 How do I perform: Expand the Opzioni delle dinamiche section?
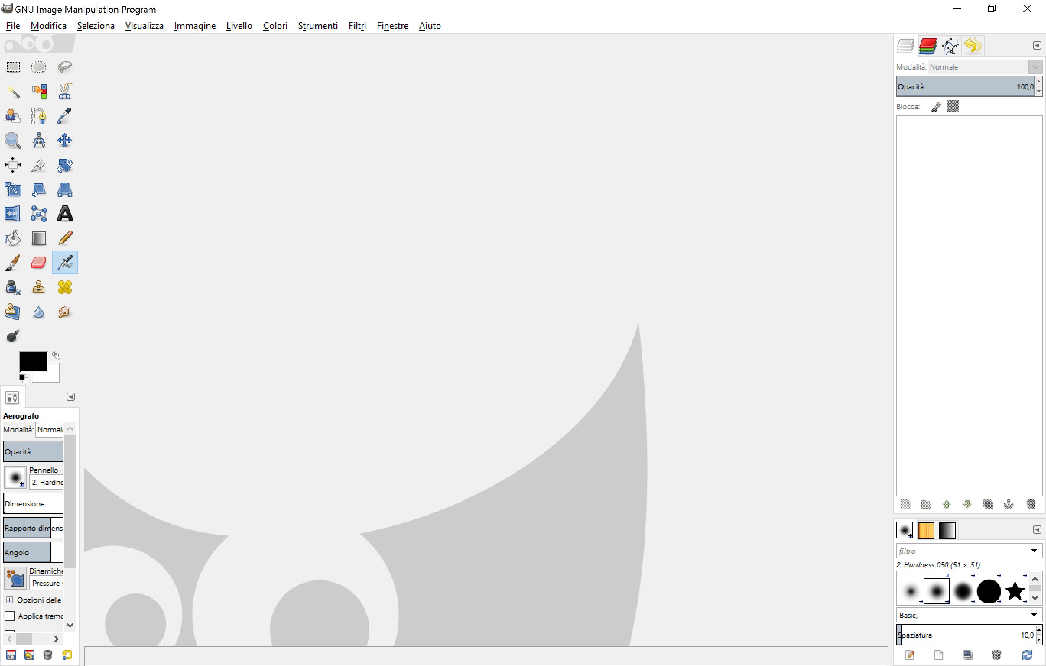9,600
